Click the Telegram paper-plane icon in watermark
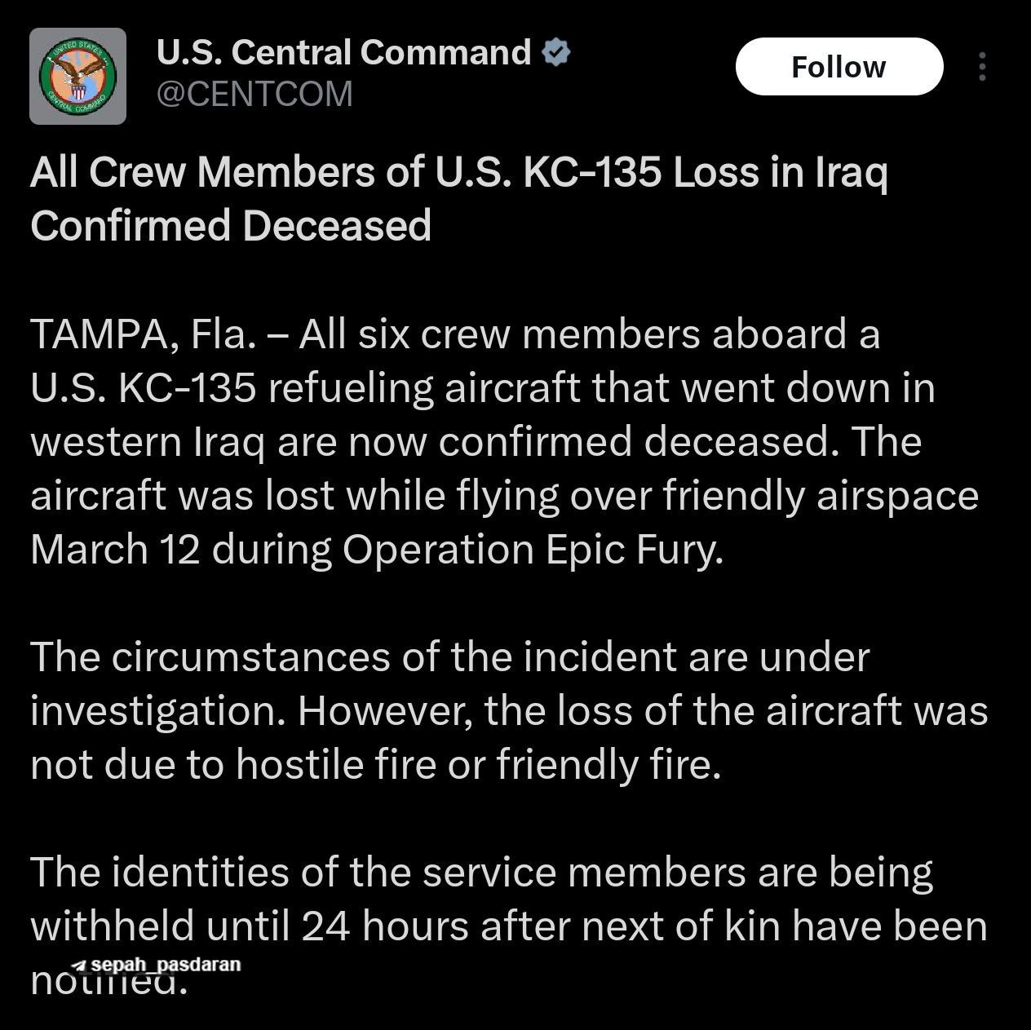1031x1030 pixels. click(x=79, y=966)
